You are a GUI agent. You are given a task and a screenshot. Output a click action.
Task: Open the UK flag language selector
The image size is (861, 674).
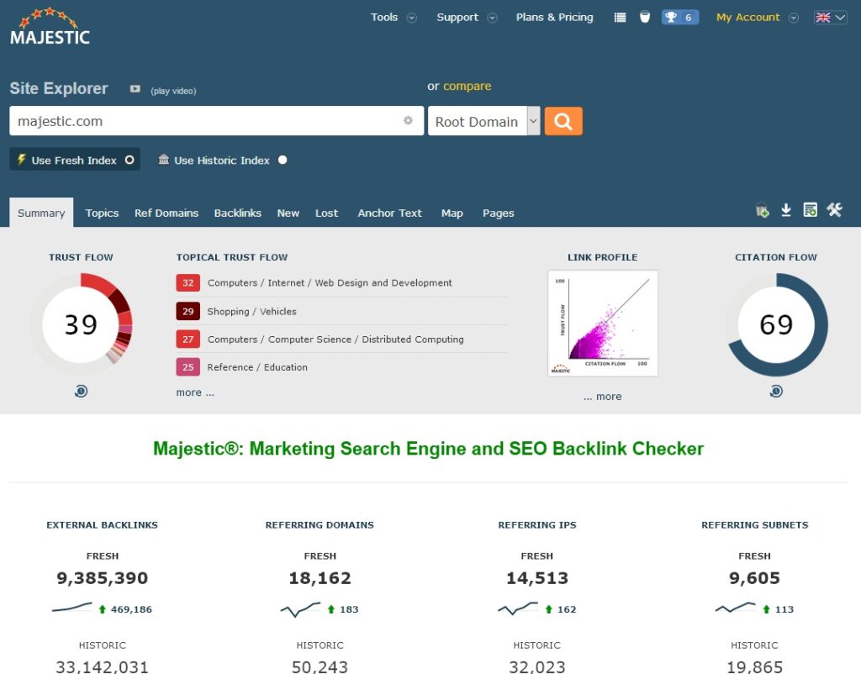click(x=830, y=18)
